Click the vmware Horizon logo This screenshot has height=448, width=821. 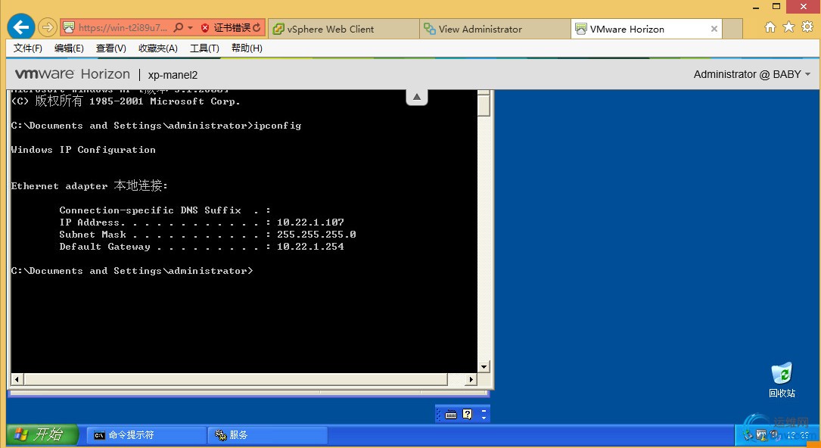(72, 74)
